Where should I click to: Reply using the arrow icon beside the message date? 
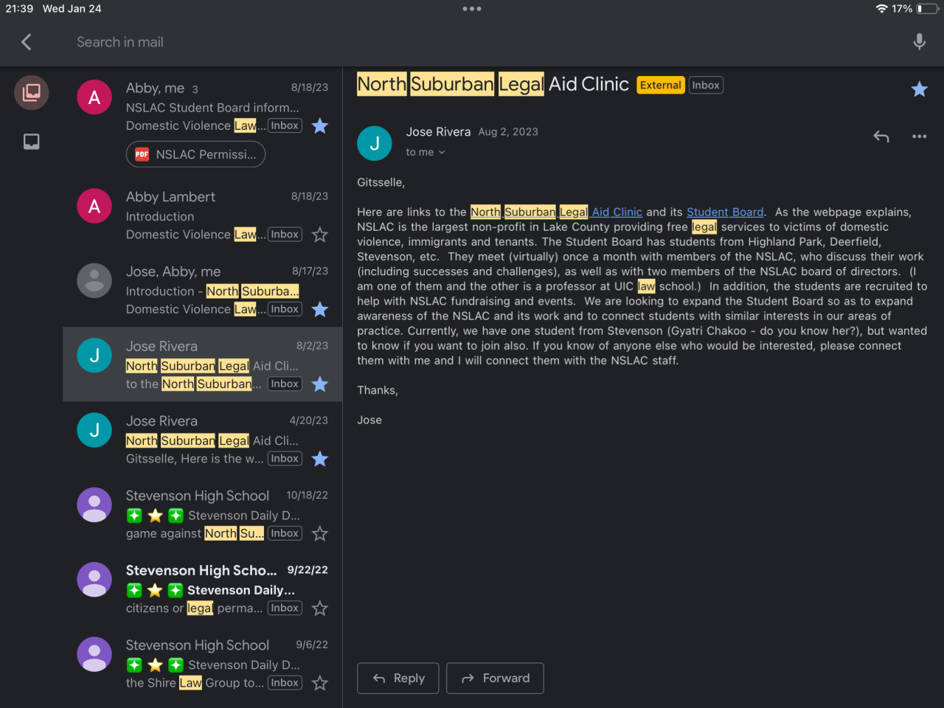coord(881,136)
